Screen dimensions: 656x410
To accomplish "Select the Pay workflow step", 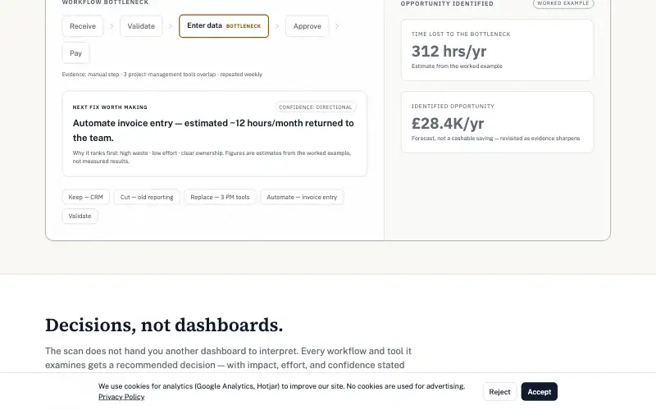I will [75, 53].
